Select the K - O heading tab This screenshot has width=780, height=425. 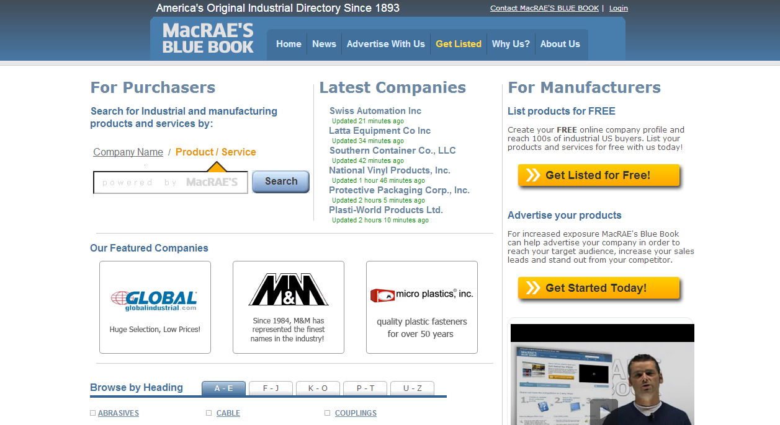pyautogui.click(x=318, y=388)
